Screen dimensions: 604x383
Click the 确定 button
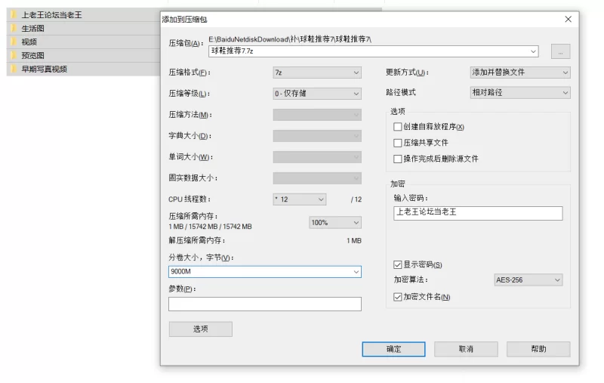click(393, 349)
